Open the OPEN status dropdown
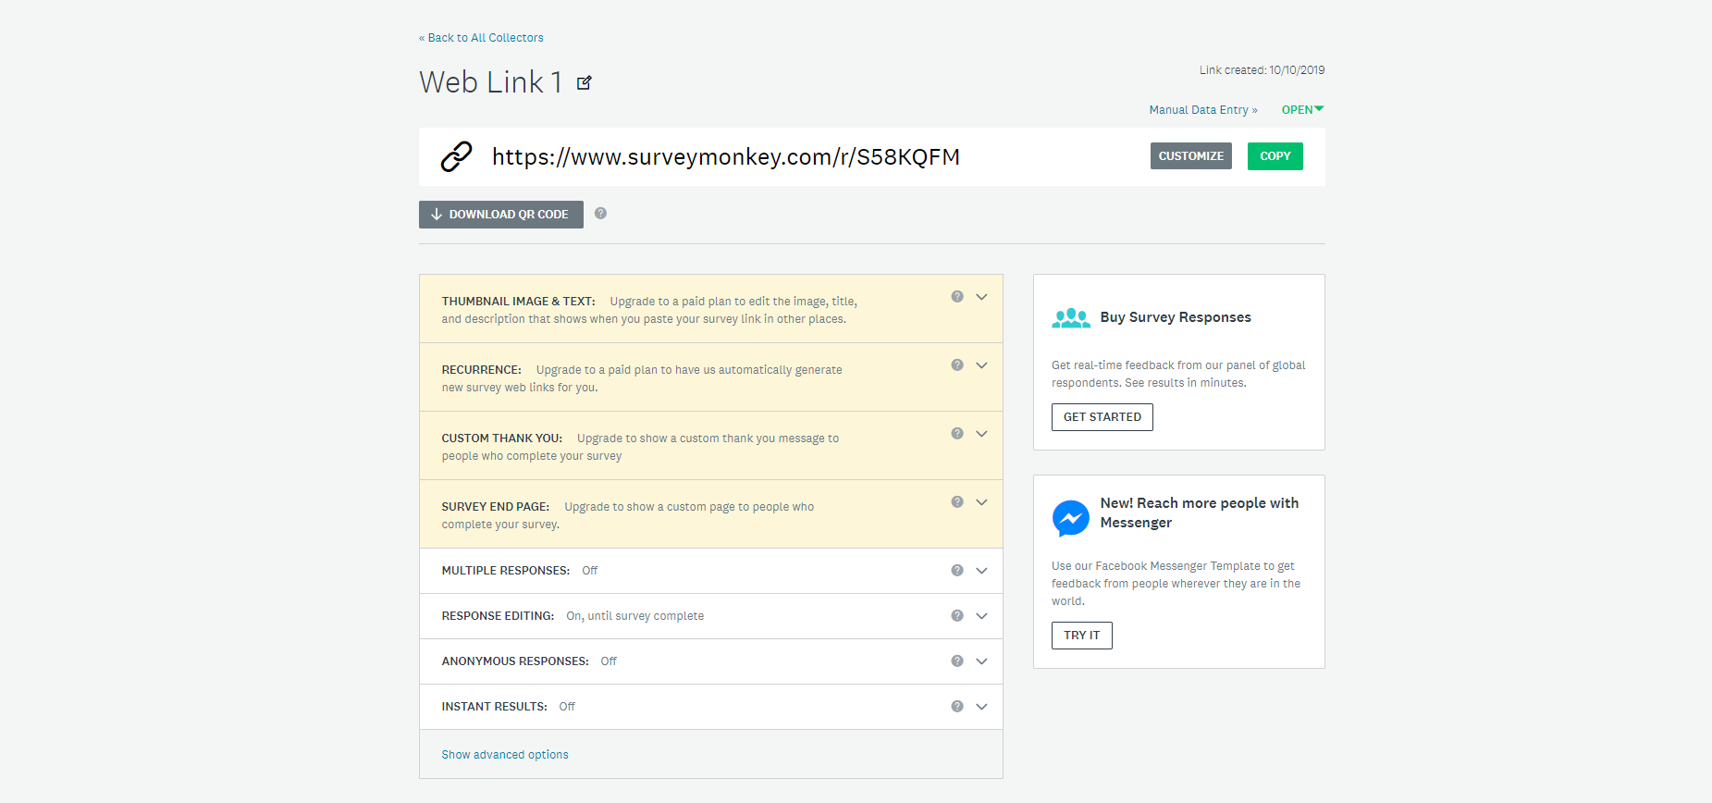Viewport: 1712px width, 803px height. coord(1302,110)
